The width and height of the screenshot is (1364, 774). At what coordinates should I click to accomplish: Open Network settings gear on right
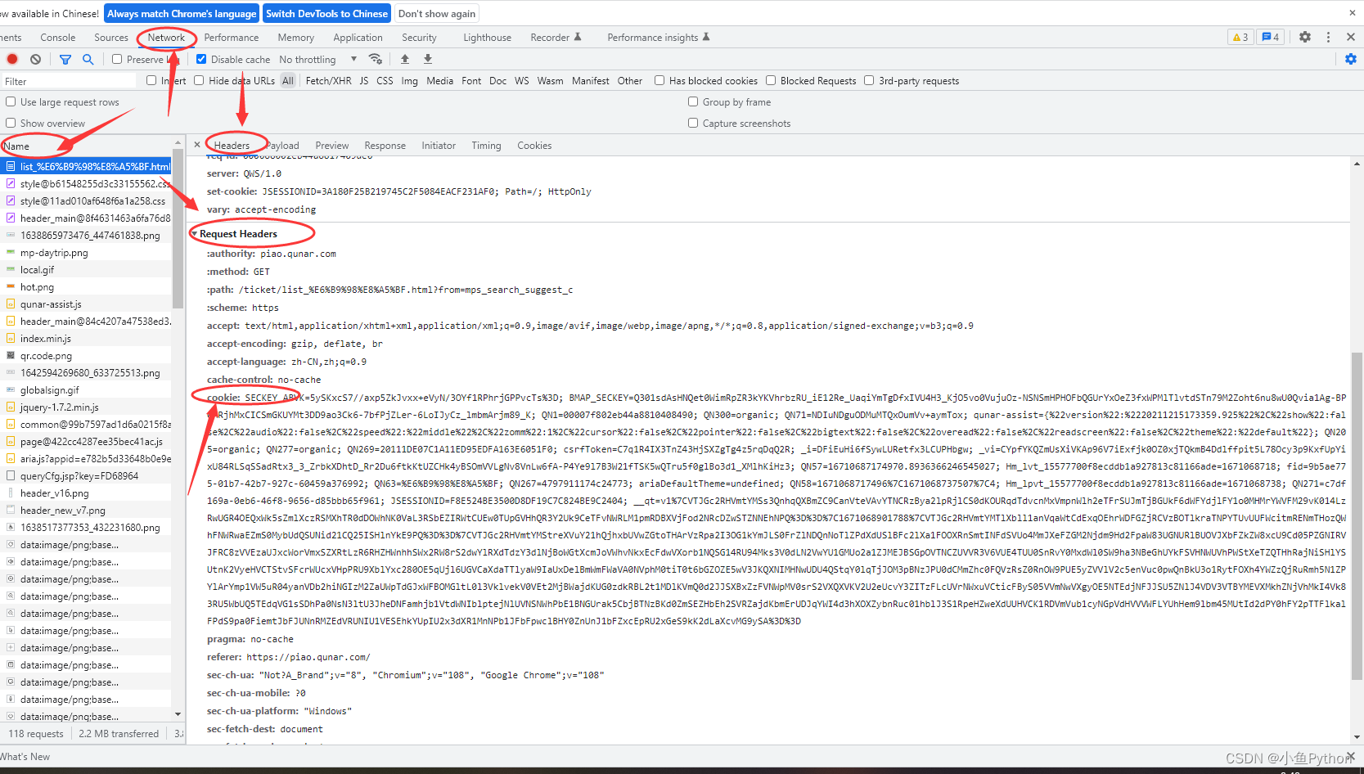coord(1351,59)
